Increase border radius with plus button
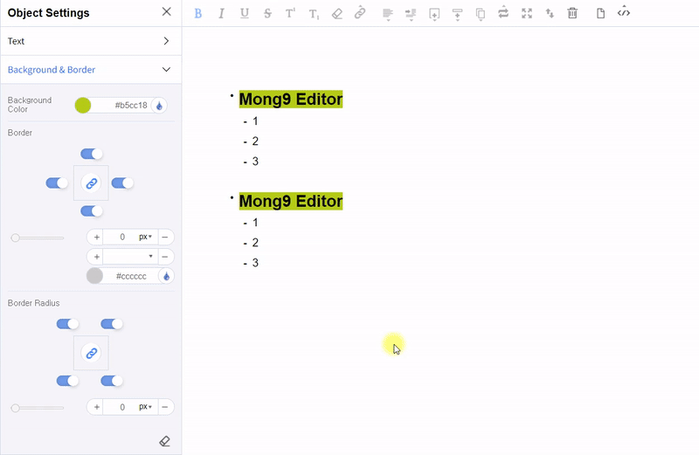699x455 pixels. point(96,407)
